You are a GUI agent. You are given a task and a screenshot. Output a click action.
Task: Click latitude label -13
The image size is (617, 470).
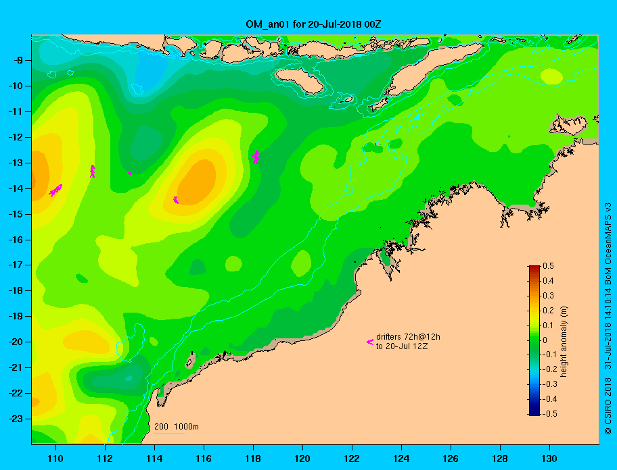pos(15,163)
